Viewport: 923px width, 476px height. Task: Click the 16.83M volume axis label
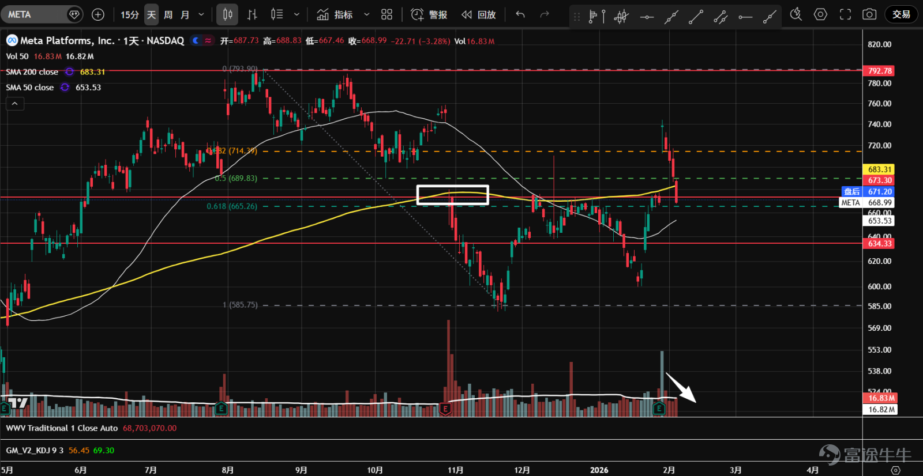pyautogui.click(x=881, y=398)
